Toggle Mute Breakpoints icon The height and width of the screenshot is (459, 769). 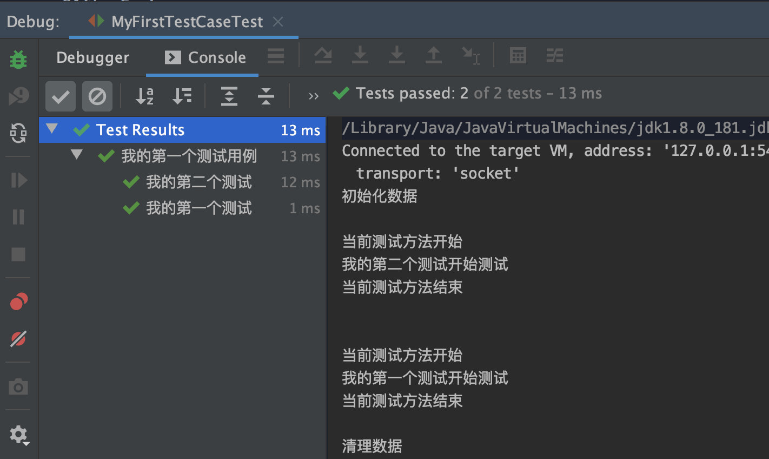18,339
